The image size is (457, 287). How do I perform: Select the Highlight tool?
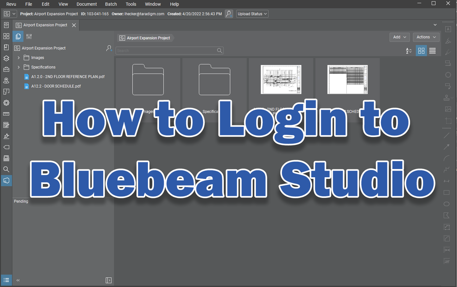tap(448, 41)
